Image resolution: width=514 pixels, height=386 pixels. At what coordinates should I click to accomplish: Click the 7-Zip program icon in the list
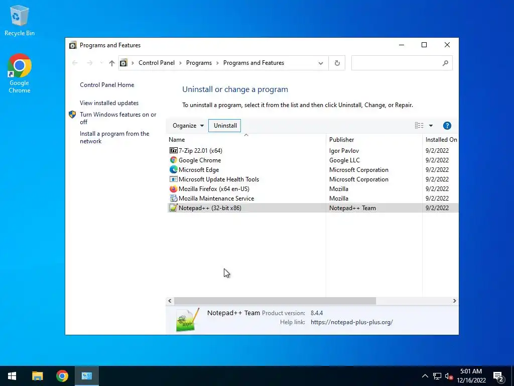coord(173,150)
